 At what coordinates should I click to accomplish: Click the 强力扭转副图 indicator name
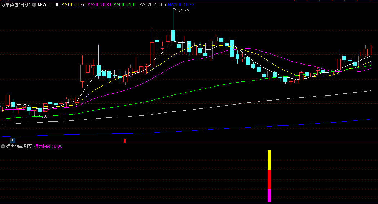(19, 146)
